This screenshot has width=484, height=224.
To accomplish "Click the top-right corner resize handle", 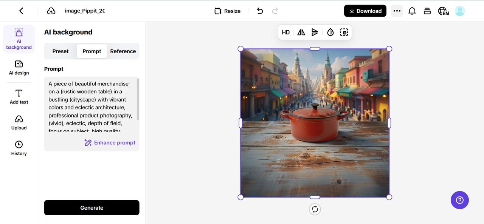I will [x=389, y=49].
